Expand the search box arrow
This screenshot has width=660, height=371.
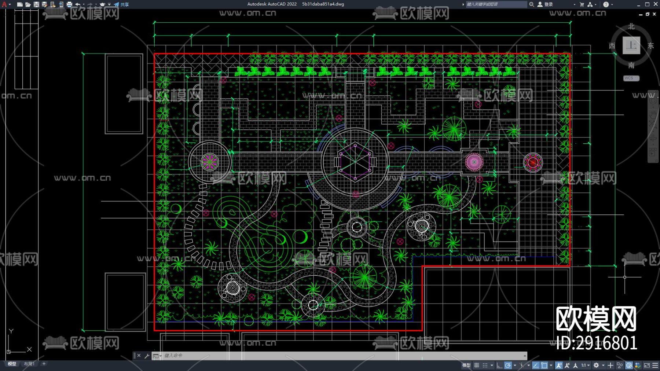[x=463, y=4]
